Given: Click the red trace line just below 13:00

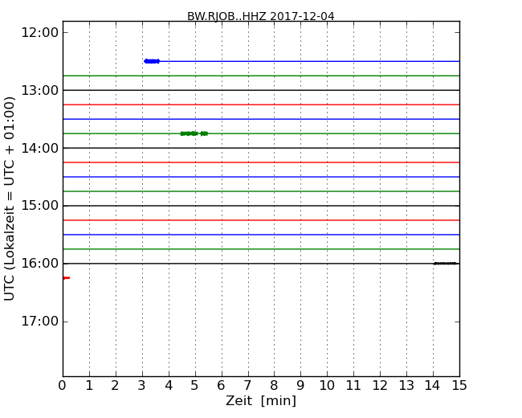Looking at the screenshot, I should click(x=261, y=104).
